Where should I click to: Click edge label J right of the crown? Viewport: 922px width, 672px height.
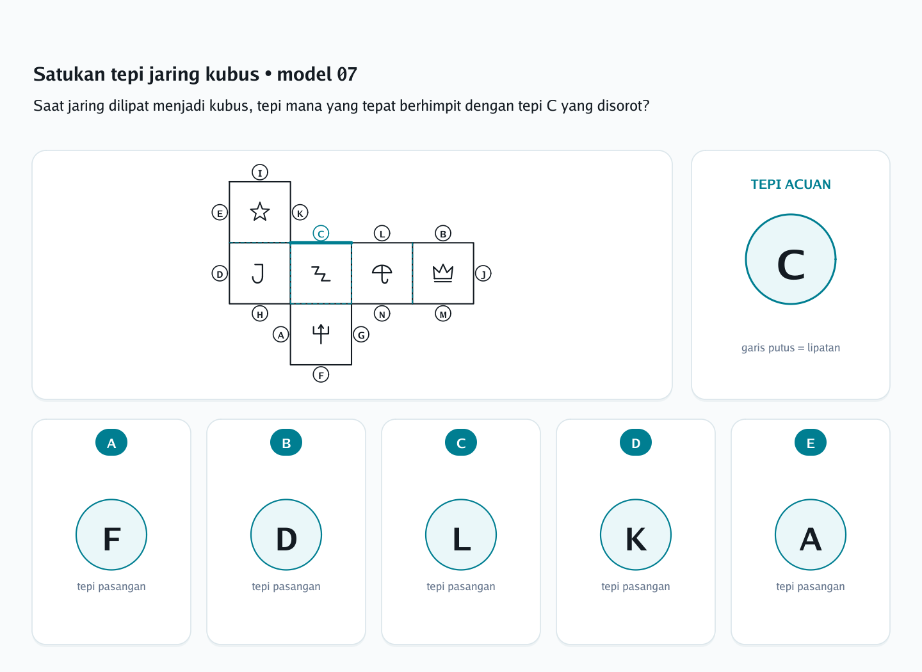tap(483, 273)
